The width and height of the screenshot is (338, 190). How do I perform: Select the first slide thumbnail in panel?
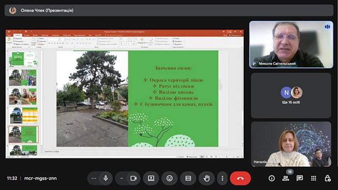[23, 59]
